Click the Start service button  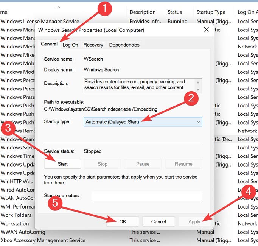pos(62,164)
